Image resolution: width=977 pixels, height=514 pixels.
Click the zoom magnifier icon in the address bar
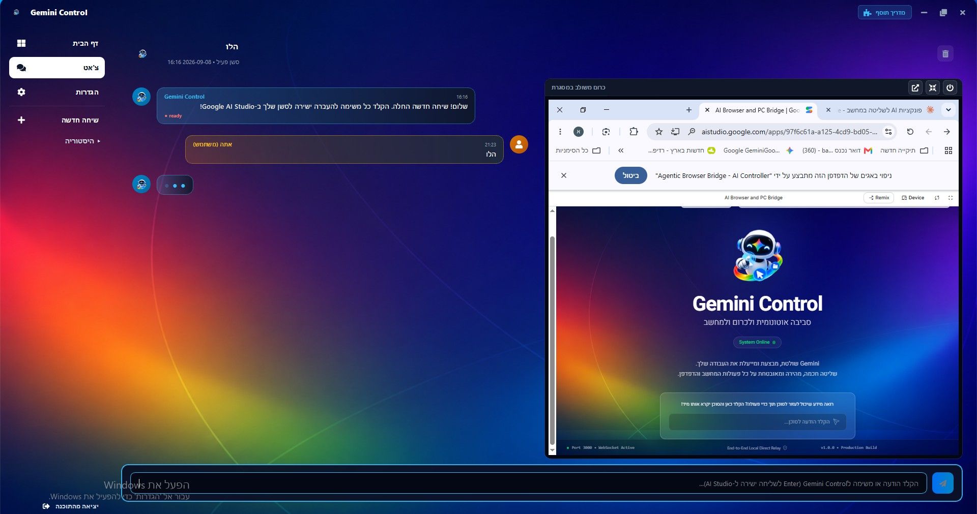(x=692, y=132)
